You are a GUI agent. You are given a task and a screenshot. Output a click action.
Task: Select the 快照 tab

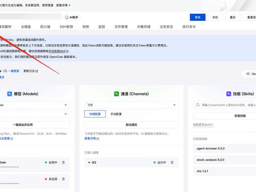(85, 27)
